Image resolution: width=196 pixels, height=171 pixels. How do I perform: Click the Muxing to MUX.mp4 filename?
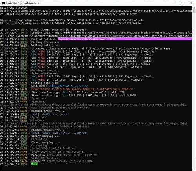click(x=73, y=154)
